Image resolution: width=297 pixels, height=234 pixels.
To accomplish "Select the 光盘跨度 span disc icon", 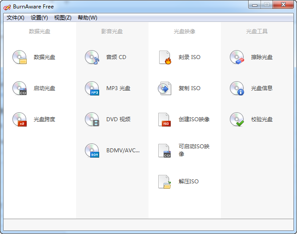I will point(20,119).
